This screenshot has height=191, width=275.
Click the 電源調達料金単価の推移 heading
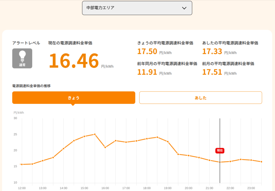click(x=31, y=86)
